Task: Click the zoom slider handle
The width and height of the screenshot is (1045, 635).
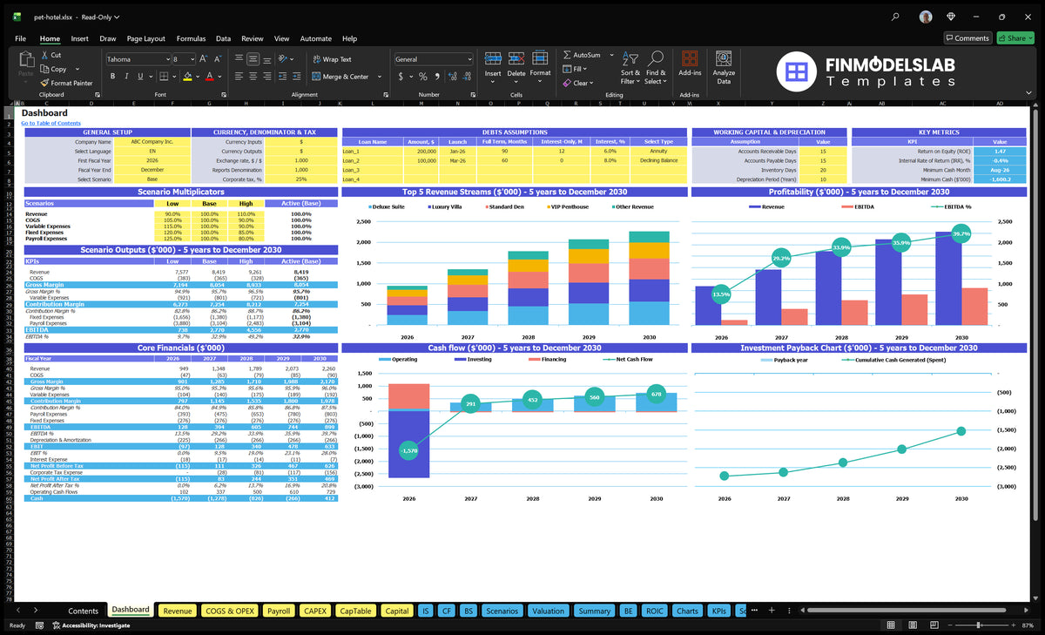Action: tap(979, 625)
